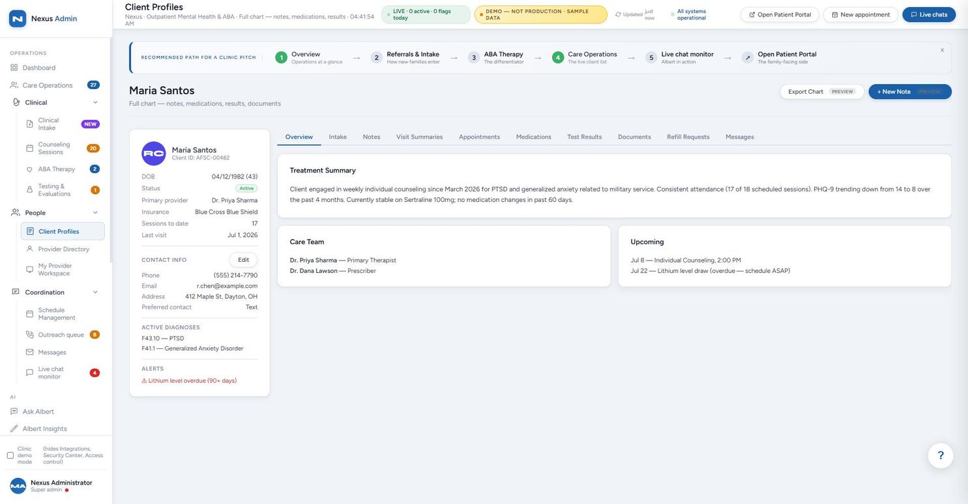Collapse the Coordination section chevron
Viewport: 968px width, 504px height.
(95, 292)
